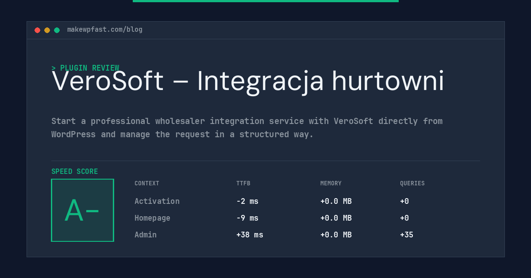This screenshot has height=278, width=531.
Task: Click the SPEED SCORE label
Action: click(75, 172)
